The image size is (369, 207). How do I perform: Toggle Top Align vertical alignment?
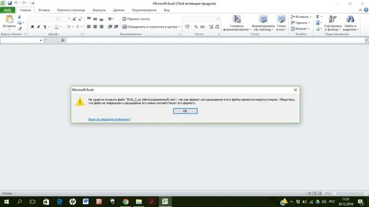(x=89, y=19)
